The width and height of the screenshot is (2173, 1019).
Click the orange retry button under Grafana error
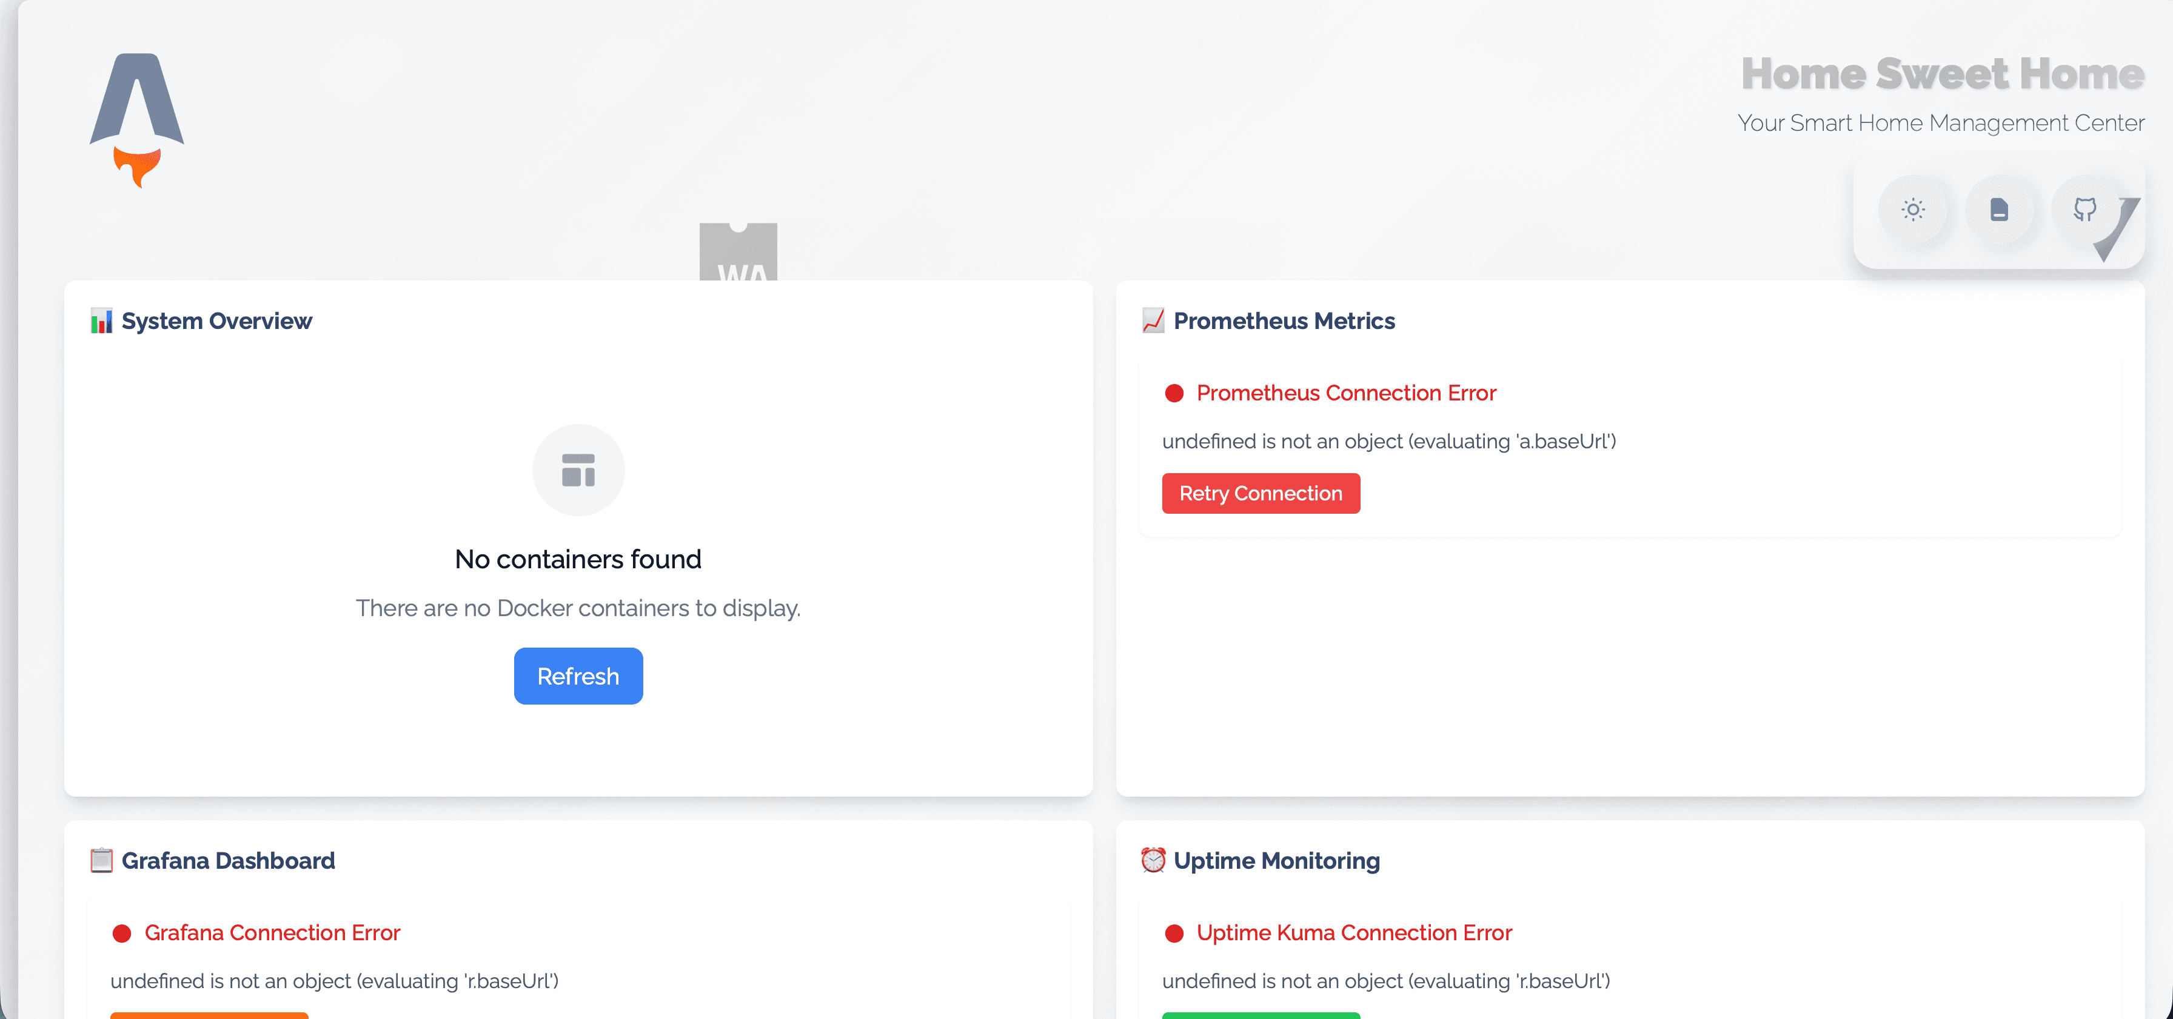click(x=209, y=1015)
